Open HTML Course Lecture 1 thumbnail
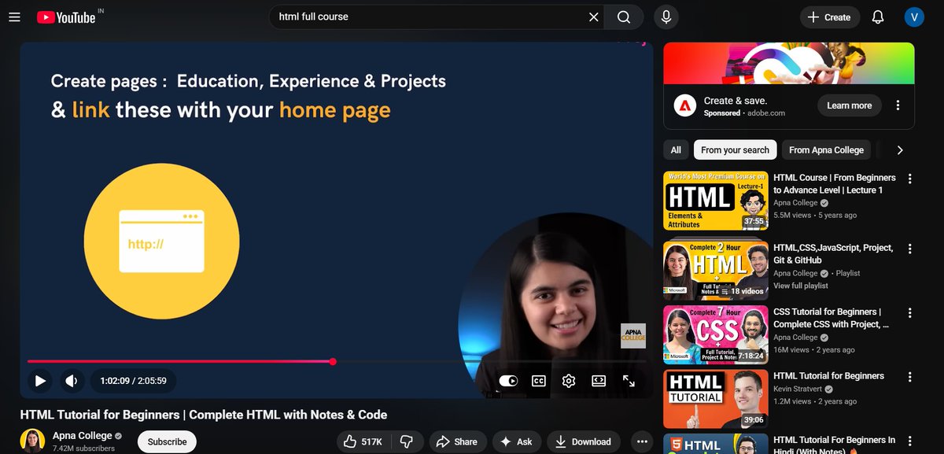The height and width of the screenshot is (454, 944). [716, 201]
